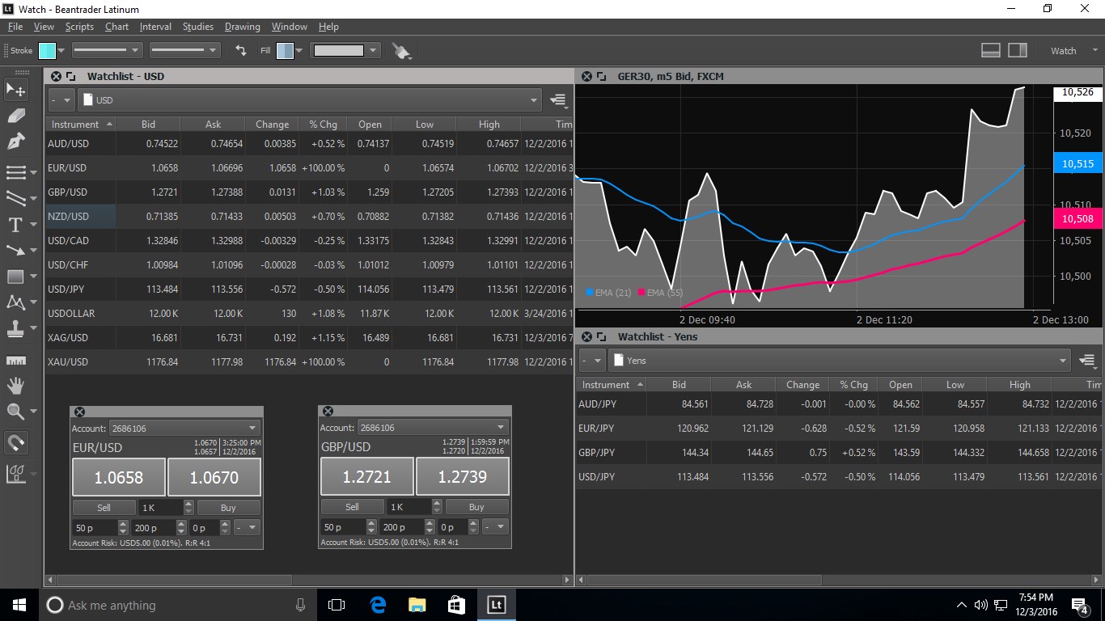This screenshot has width=1105, height=621.
Task: Switch to the horizontal split layout icon
Action: 991,50
